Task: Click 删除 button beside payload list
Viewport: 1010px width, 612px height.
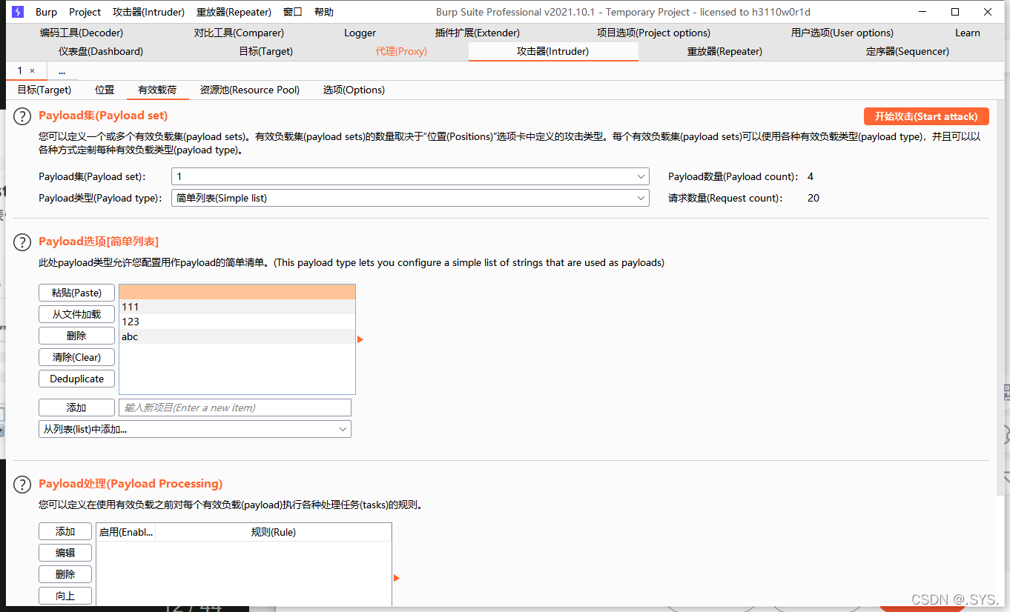Action: pos(76,336)
